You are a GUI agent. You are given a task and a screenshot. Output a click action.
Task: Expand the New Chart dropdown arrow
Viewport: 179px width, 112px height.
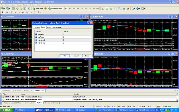coord(5,9)
